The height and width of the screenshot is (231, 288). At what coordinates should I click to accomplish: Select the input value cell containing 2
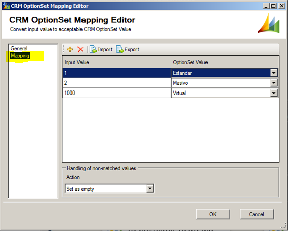(116, 83)
